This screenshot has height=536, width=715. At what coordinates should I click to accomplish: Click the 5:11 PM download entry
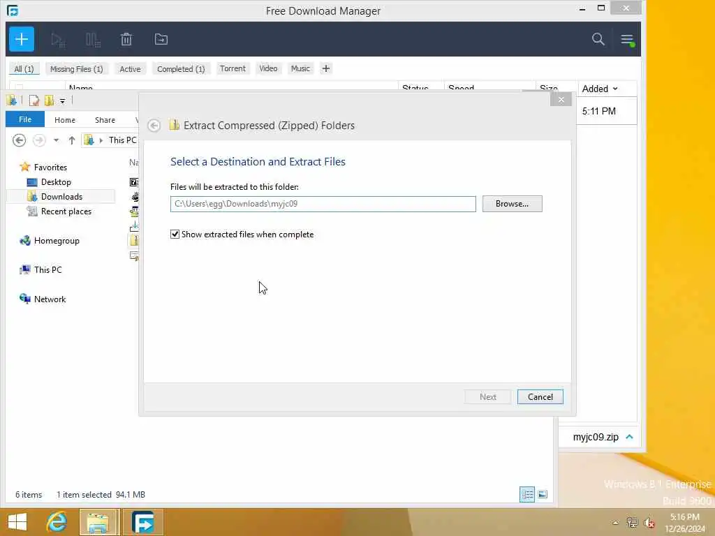(x=598, y=111)
